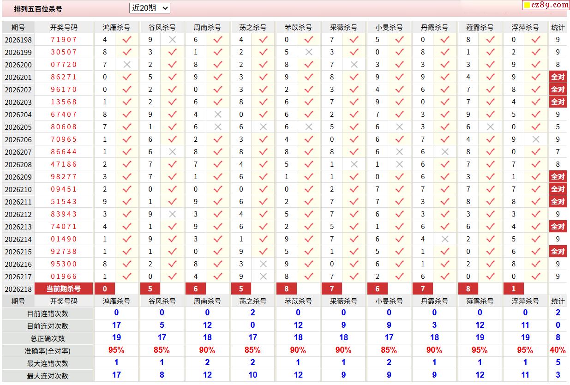570x385 pixels.
Task: Click the 最大连错次数 row label
Action: (x=48, y=363)
